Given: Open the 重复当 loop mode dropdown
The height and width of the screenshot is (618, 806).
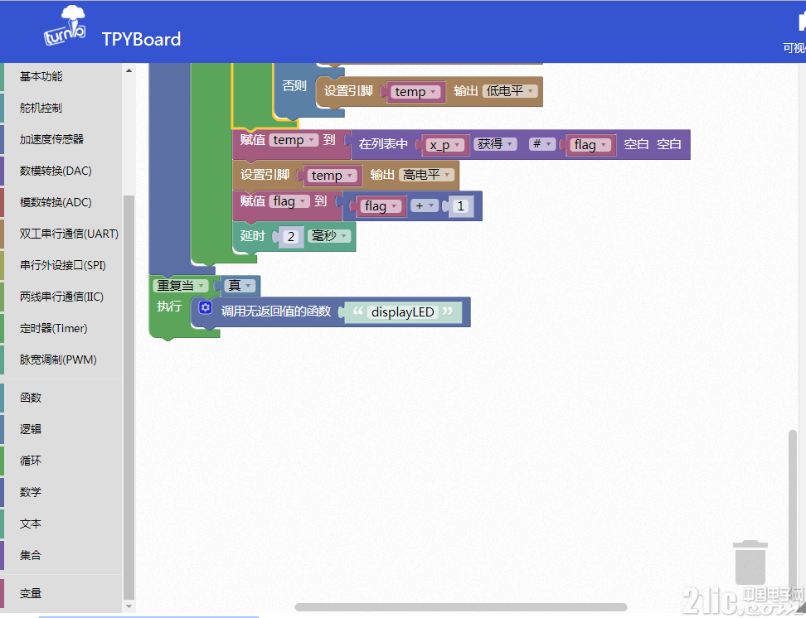Looking at the screenshot, I should click(x=181, y=286).
